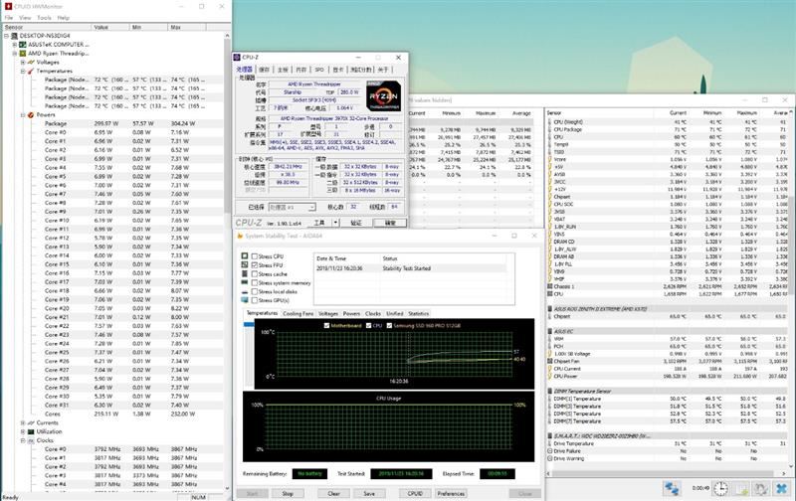Click the Max column header in HWMonitor
Viewport: 796px width, 501px height.
coord(187,27)
